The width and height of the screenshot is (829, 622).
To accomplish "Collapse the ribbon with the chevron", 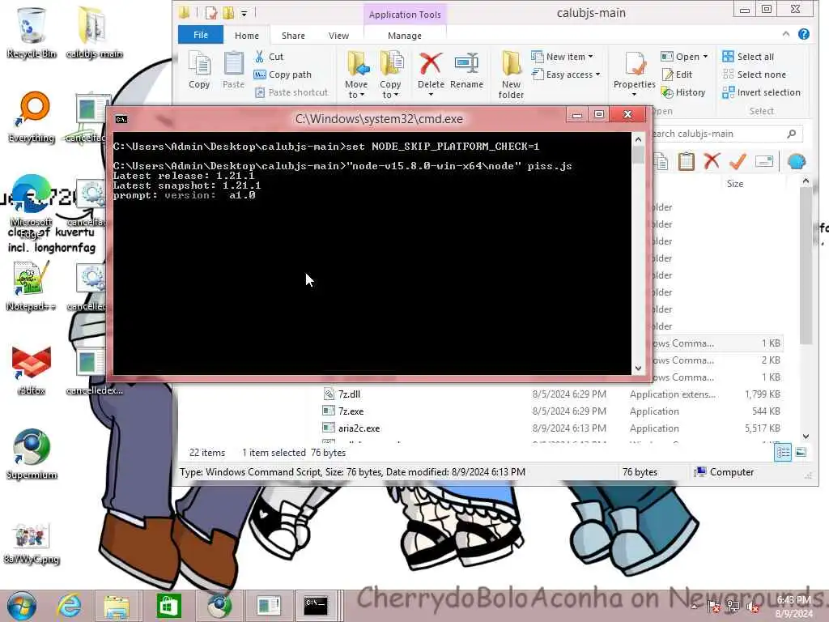I will point(786,34).
